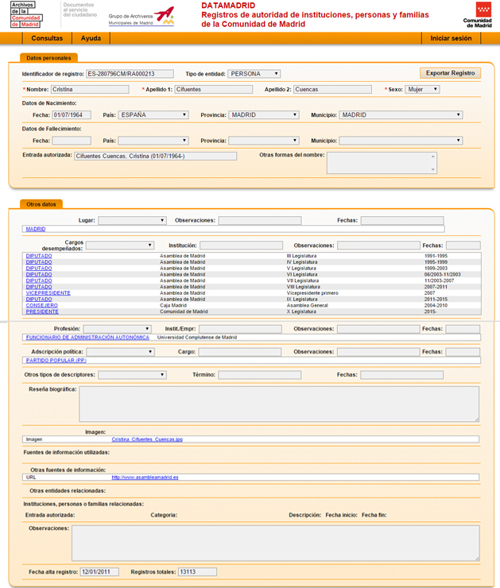Open the Sexo dropdown
The height and width of the screenshot is (588, 500).
click(x=422, y=89)
